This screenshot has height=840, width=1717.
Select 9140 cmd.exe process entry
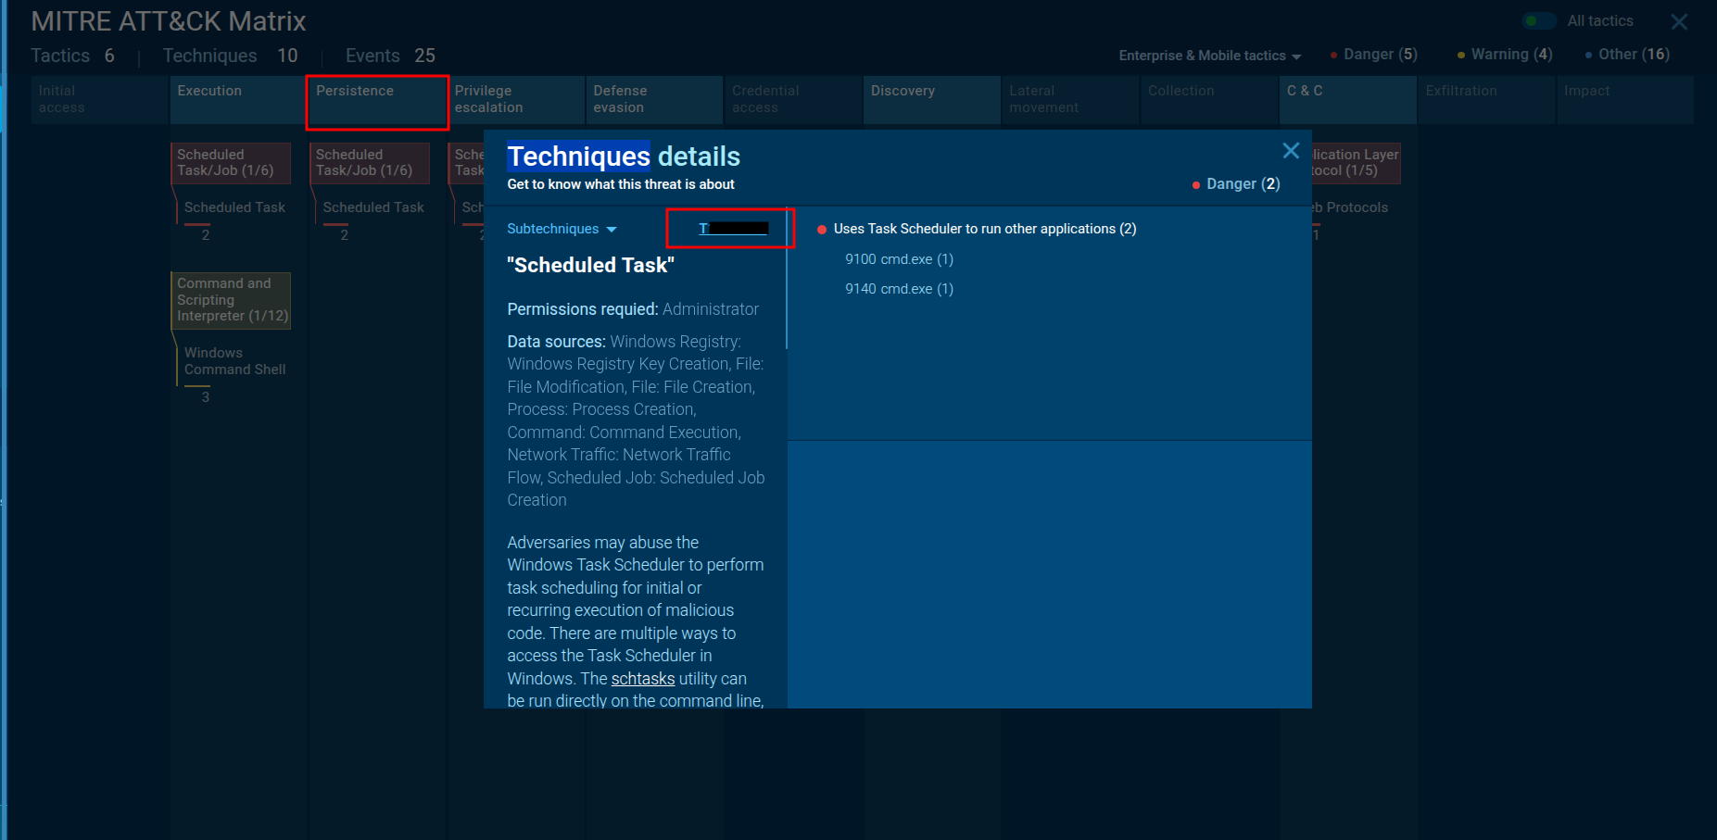coord(898,289)
